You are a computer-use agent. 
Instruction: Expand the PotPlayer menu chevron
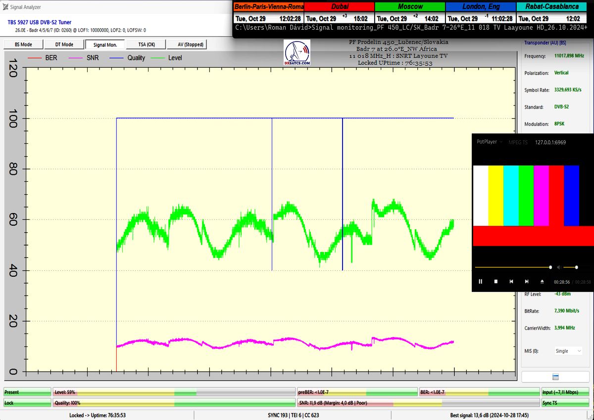[x=501, y=142]
